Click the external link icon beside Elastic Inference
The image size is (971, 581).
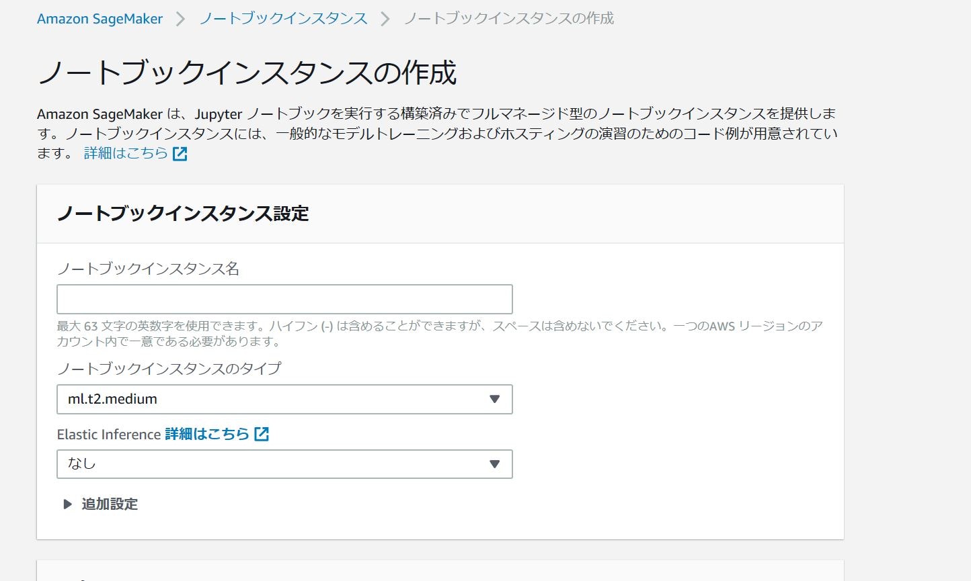click(262, 434)
